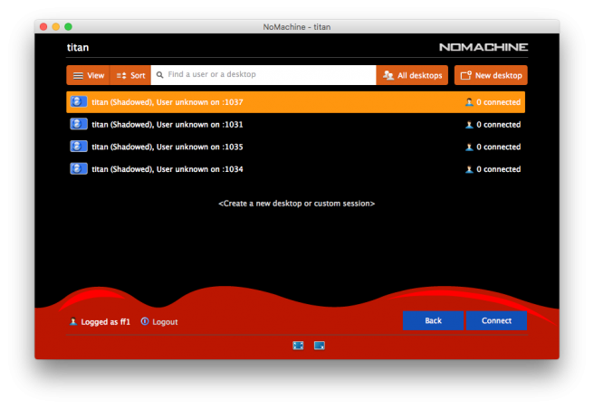Click desktop icon of the :1035 session
This screenshot has width=594, height=409.
[x=79, y=147]
